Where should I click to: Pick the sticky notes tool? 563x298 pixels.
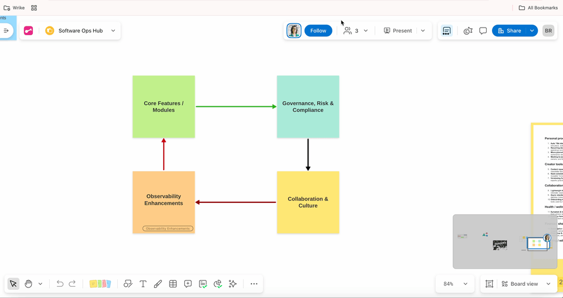(x=100, y=284)
